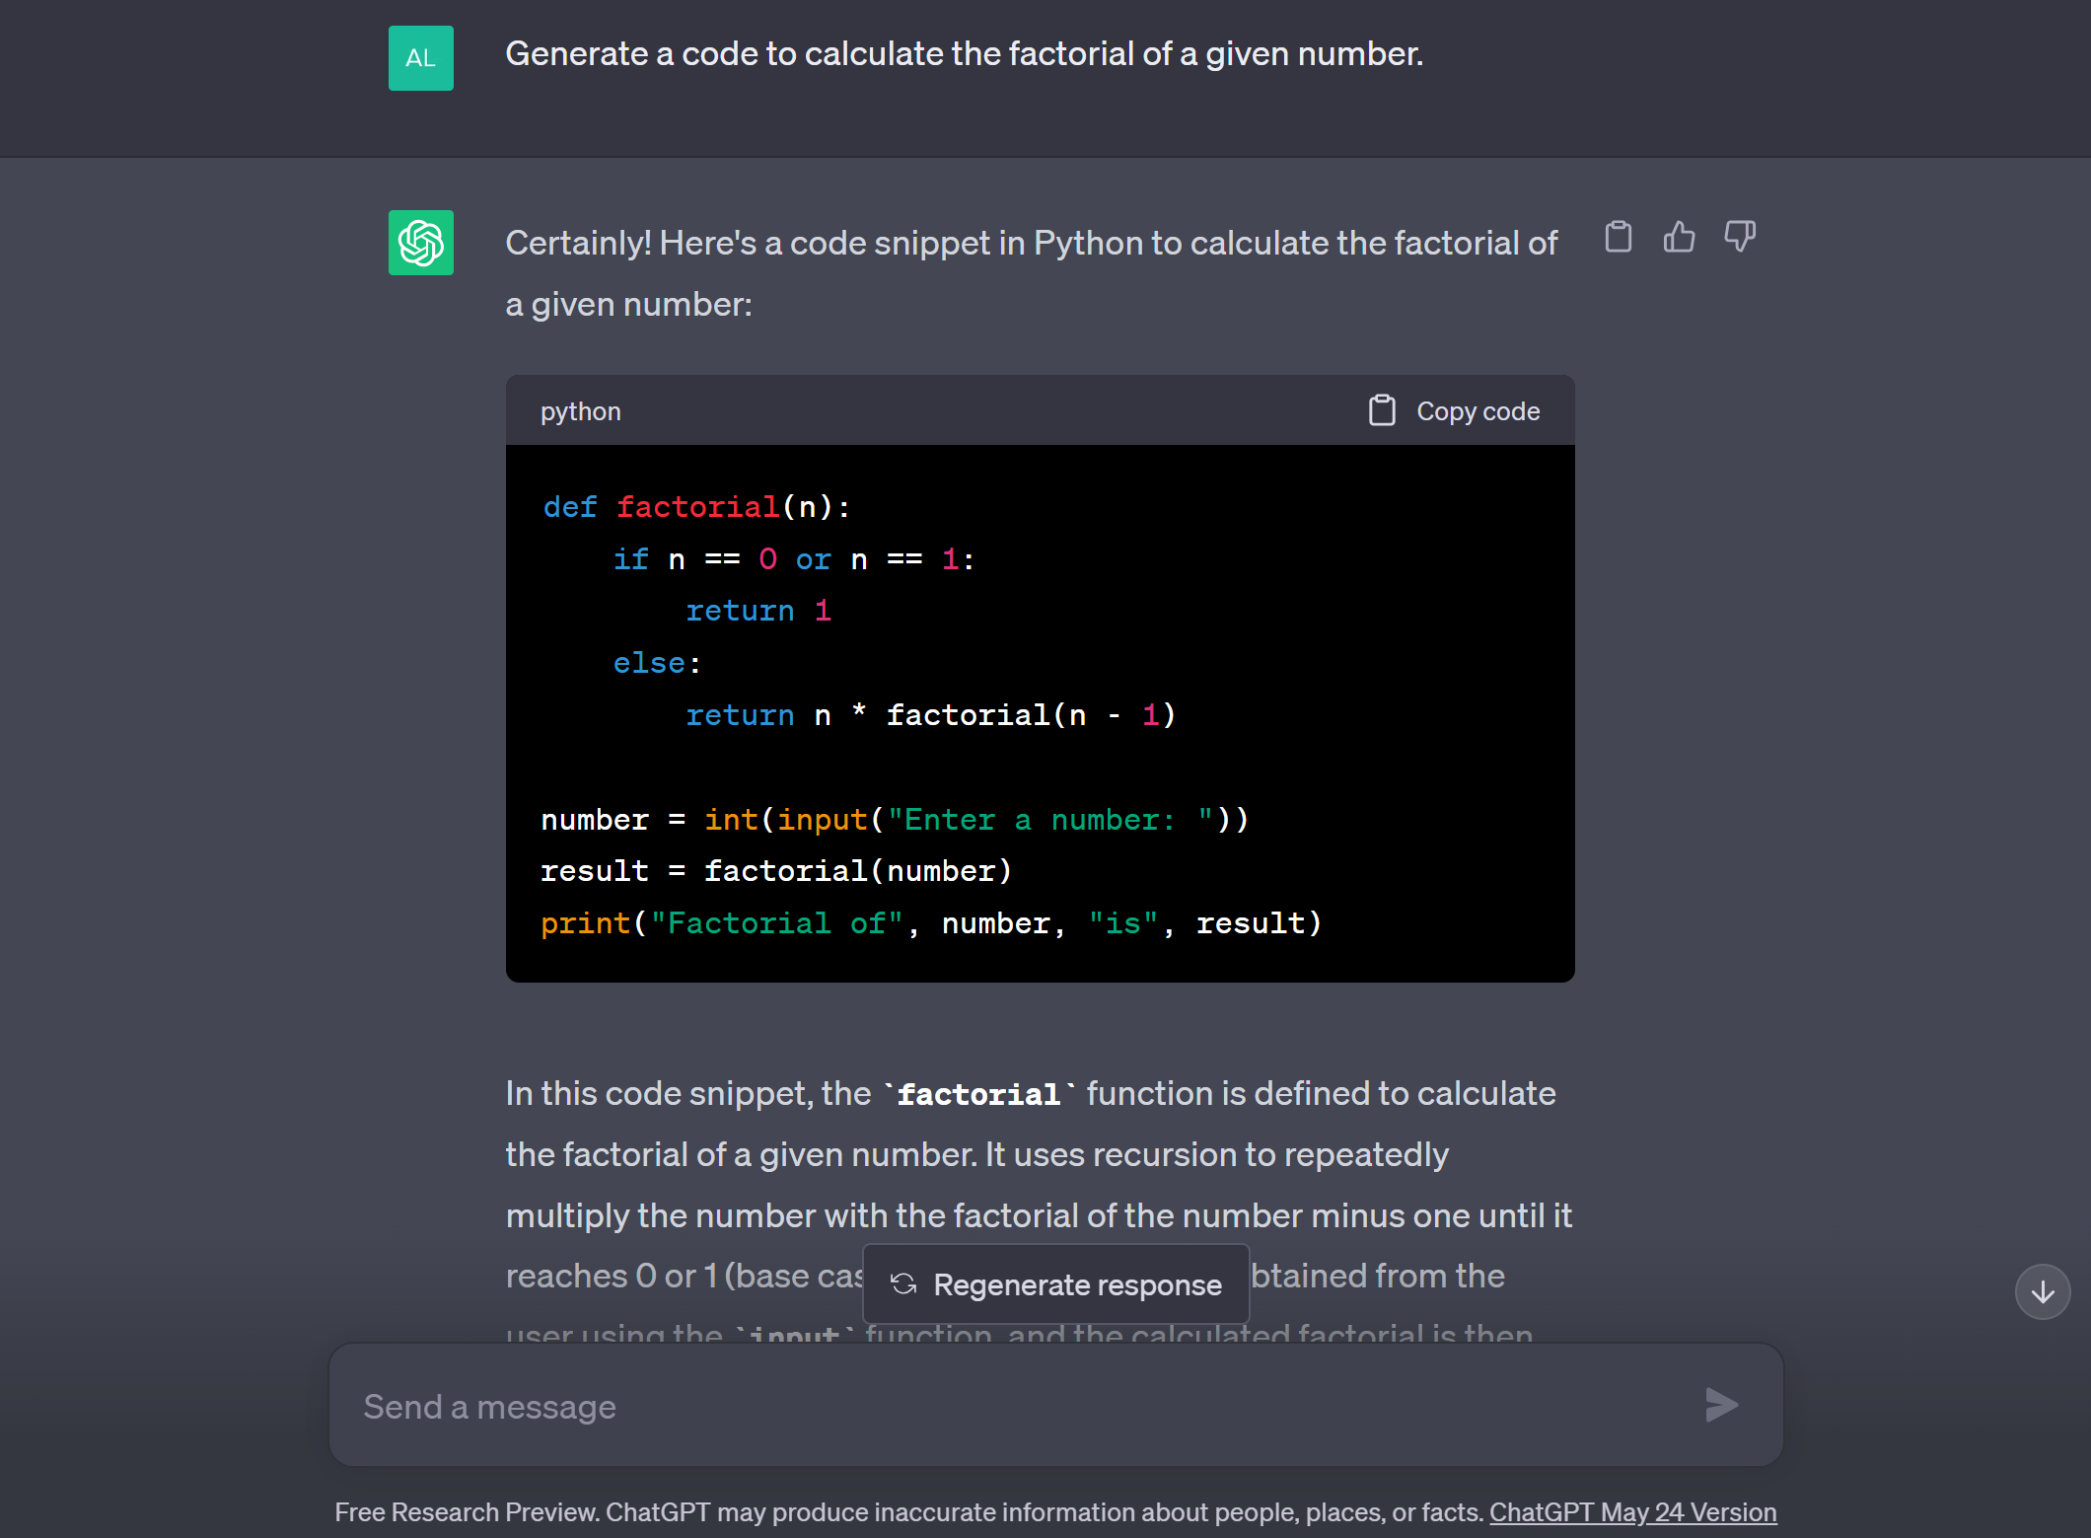Click Regenerate response
Screen dimensions: 2091x1538
[1056, 1284]
